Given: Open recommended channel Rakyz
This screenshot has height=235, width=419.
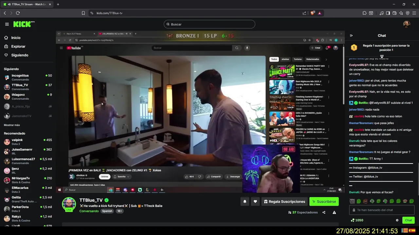Looking at the screenshot, I should 27,218.
